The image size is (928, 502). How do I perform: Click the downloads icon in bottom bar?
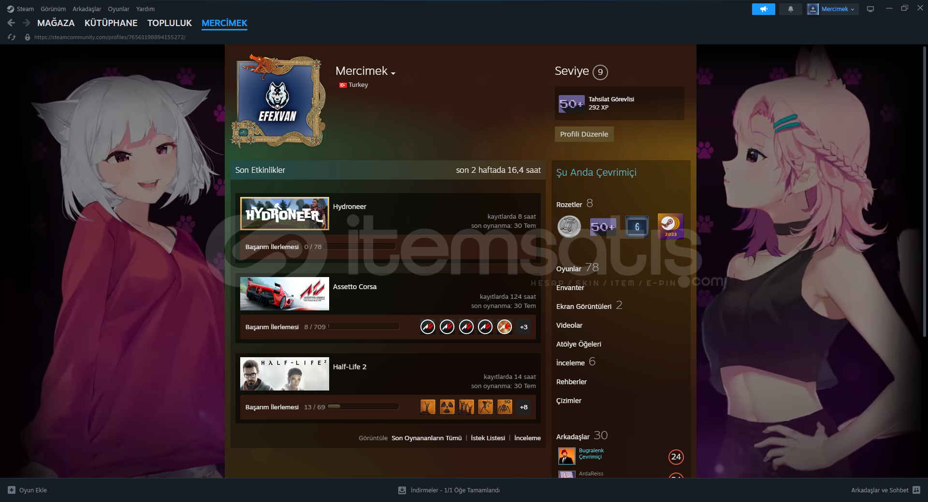[402, 490]
